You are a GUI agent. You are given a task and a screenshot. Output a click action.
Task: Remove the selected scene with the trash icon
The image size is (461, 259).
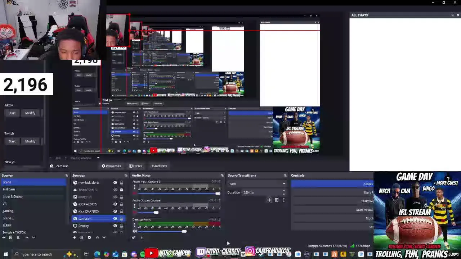point(11,237)
